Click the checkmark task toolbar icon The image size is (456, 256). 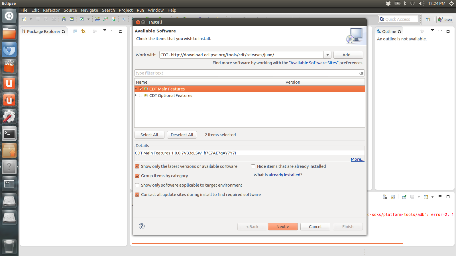pyautogui.click(x=82, y=19)
